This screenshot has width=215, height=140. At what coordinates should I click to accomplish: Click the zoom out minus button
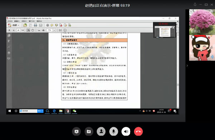(x=39, y=30)
